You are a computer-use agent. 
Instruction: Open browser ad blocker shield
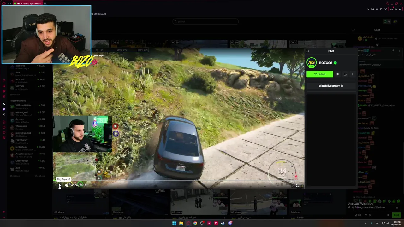377,9
